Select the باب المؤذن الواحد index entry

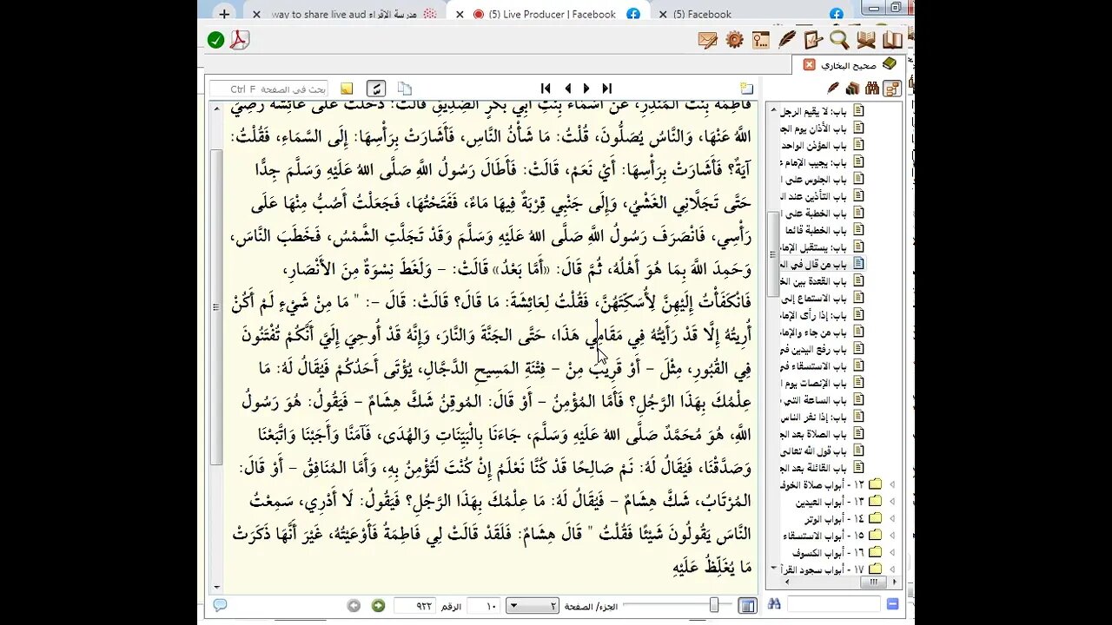pos(822,145)
